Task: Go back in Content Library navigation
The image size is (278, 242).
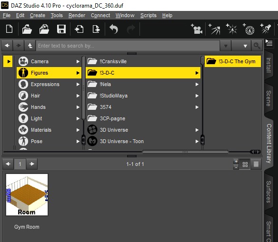Action: tap(7, 46)
